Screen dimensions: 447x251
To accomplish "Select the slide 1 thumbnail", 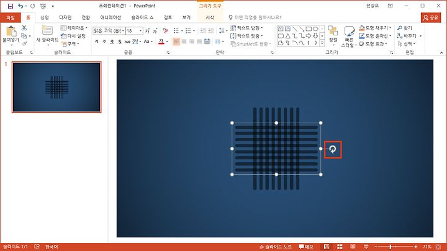I will (x=56, y=87).
